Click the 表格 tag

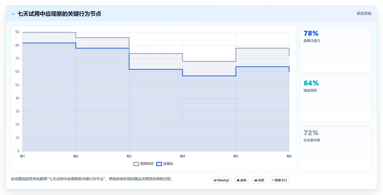tap(241, 180)
